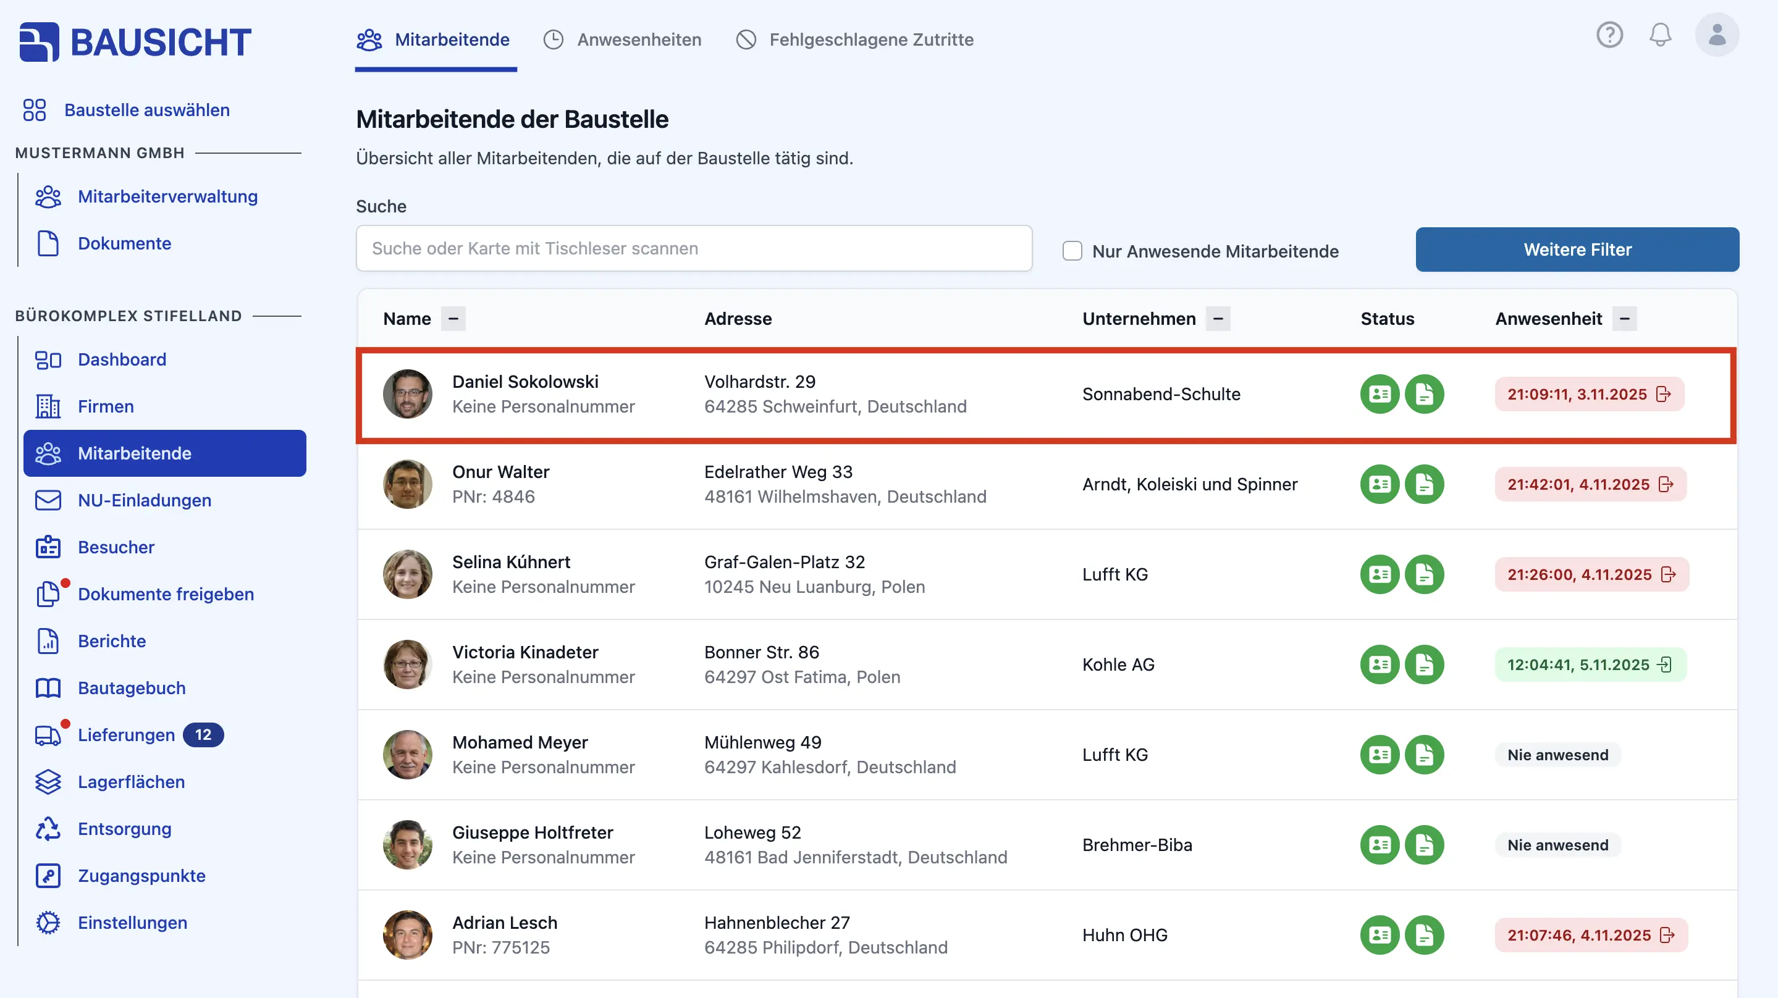Viewport: 1778px width, 998px height.
Task: Click document status icon for Mohamed Meyer
Action: click(1424, 754)
